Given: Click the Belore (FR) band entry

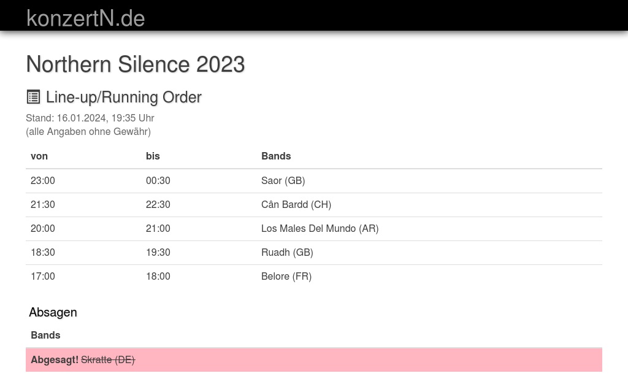Looking at the screenshot, I should [286, 276].
